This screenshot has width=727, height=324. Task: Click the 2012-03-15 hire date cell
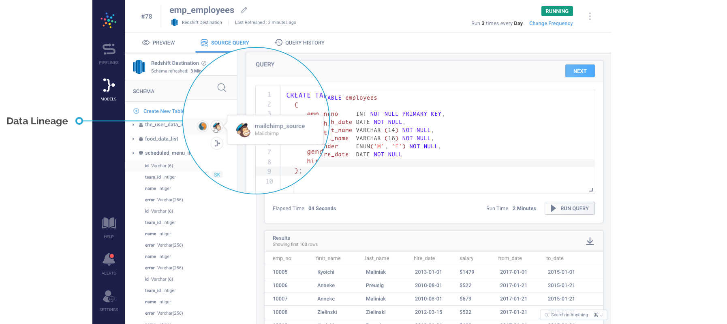428,312
